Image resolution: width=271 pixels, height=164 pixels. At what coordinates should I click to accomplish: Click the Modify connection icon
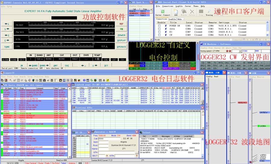pos(184,11)
